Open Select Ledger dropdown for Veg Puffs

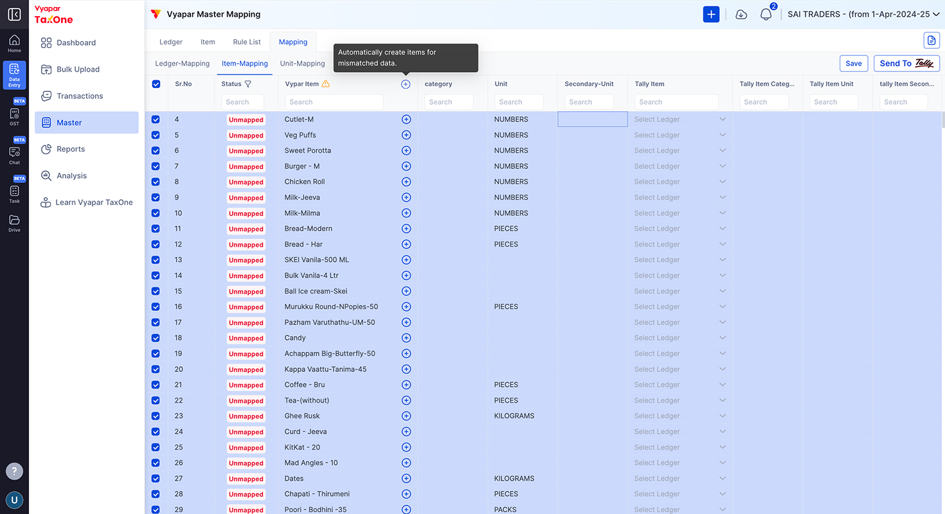680,135
